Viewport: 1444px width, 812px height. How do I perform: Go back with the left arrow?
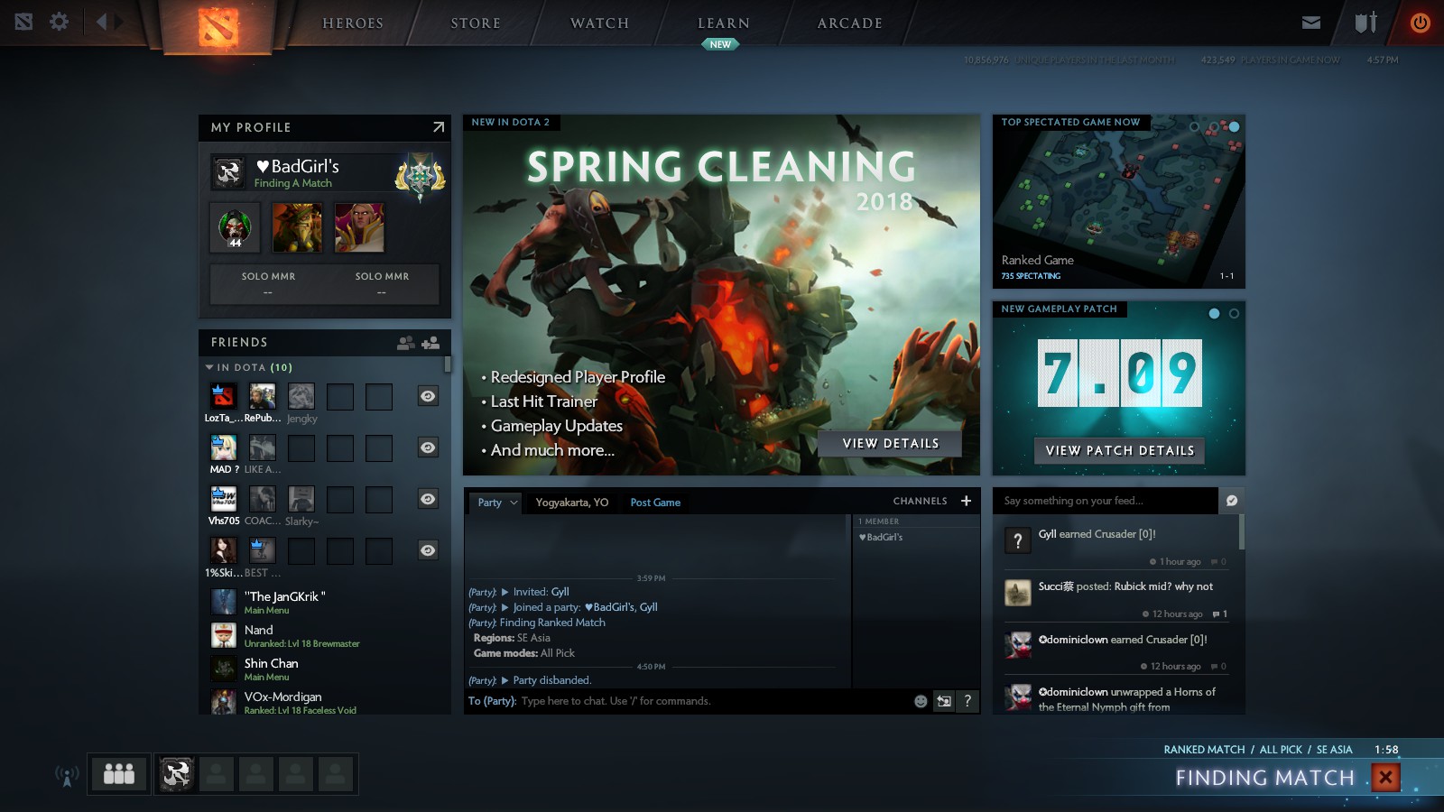pyautogui.click(x=101, y=22)
